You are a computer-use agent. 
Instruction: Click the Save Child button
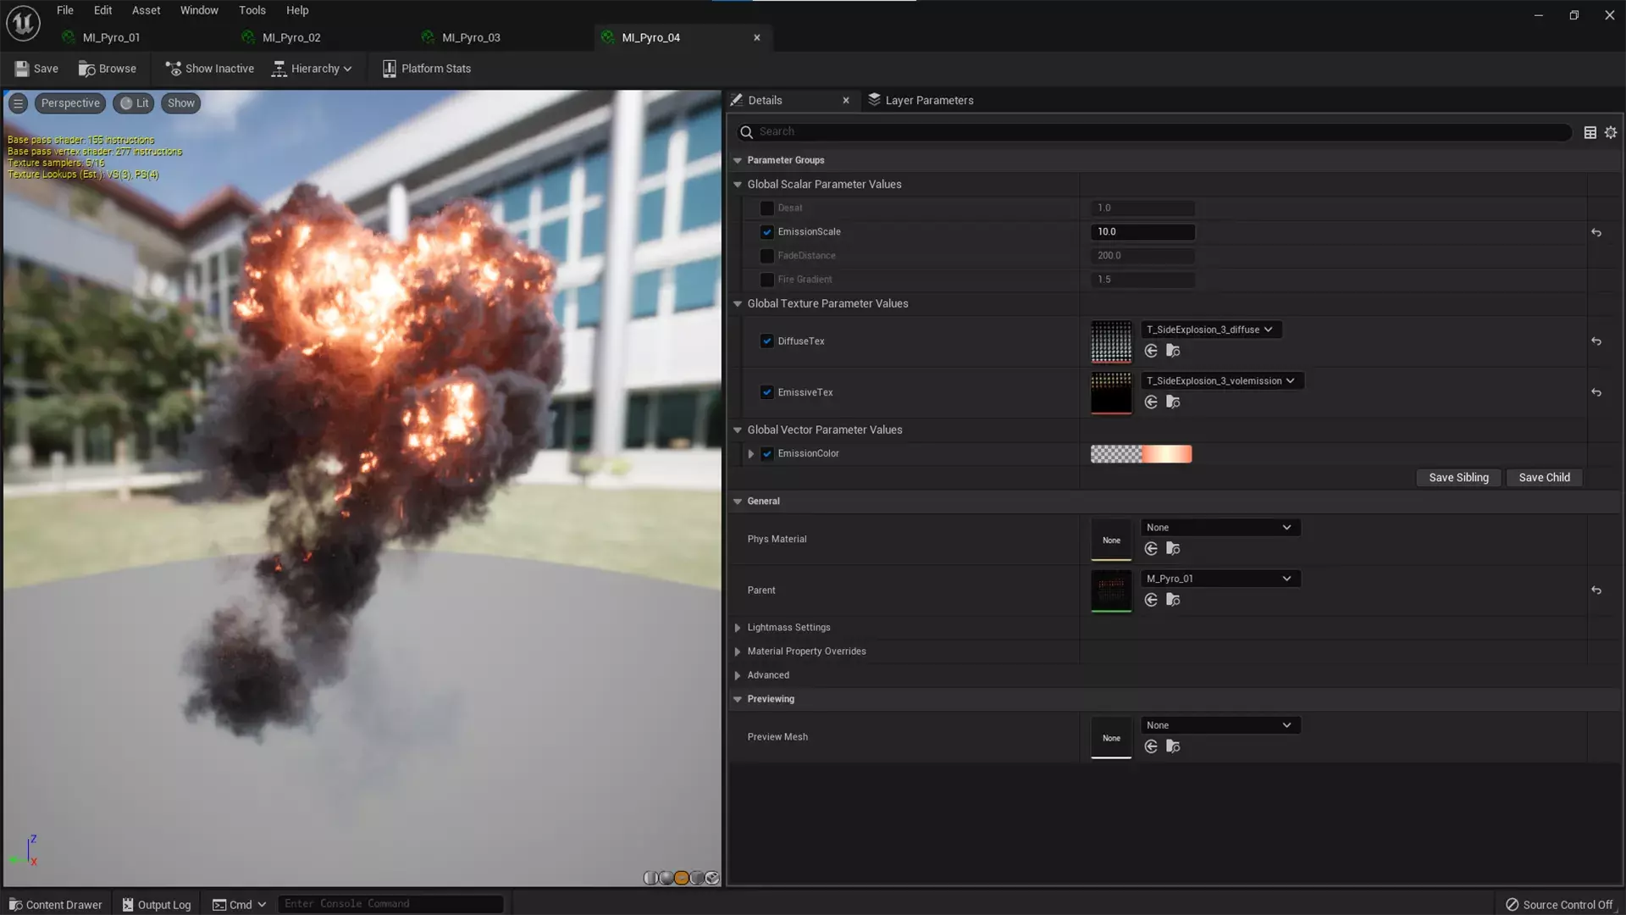pos(1544,478)
